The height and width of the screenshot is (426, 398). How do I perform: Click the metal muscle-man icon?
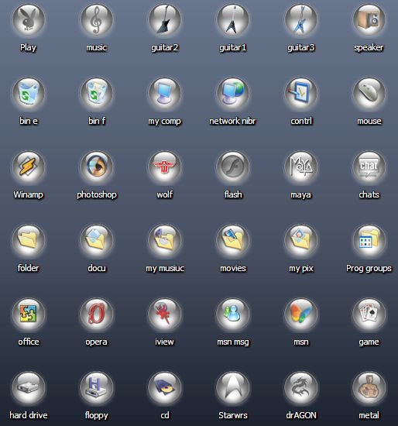click(369, 388)
